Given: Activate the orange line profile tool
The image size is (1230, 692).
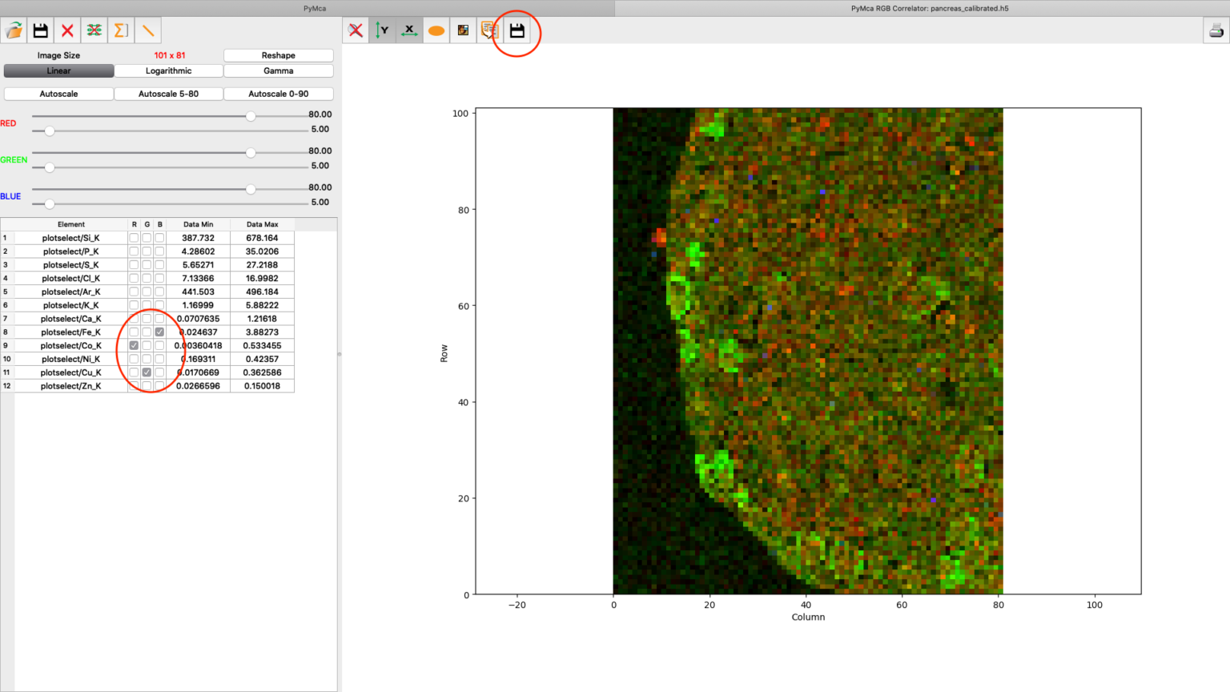Looking at the screenshot, I should coord(146,30).
